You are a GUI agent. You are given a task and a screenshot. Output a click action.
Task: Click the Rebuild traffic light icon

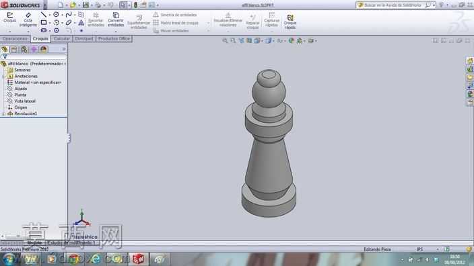pos(136,5)
